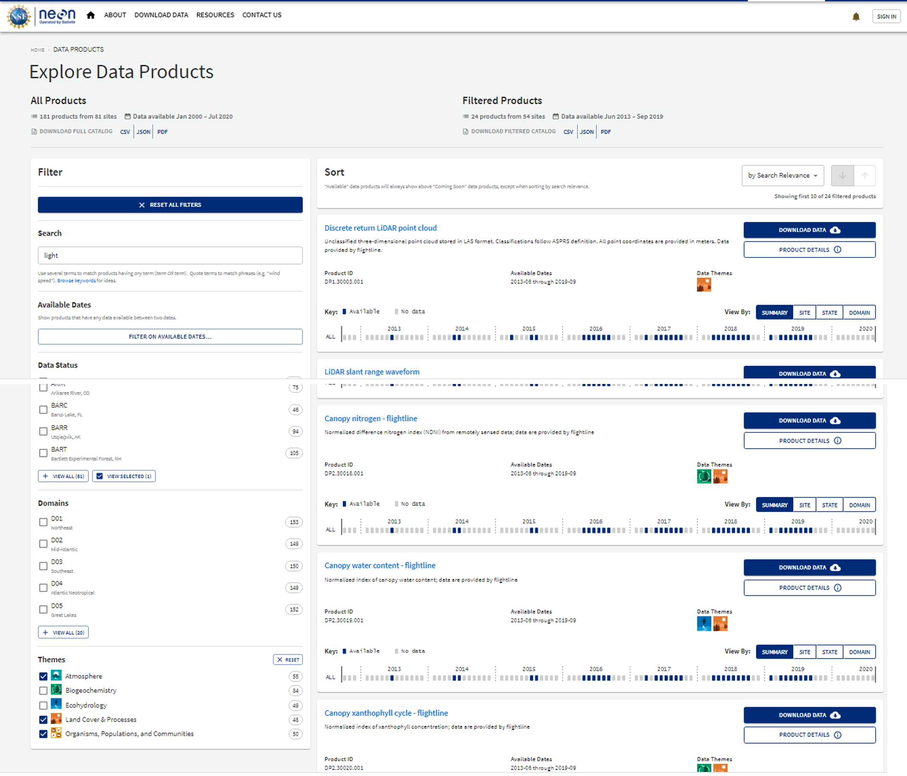Uncheck the Atmosphere theme checkbox
Image resolution: width=907 pixels, height=776 pixels.
point(43,676)
